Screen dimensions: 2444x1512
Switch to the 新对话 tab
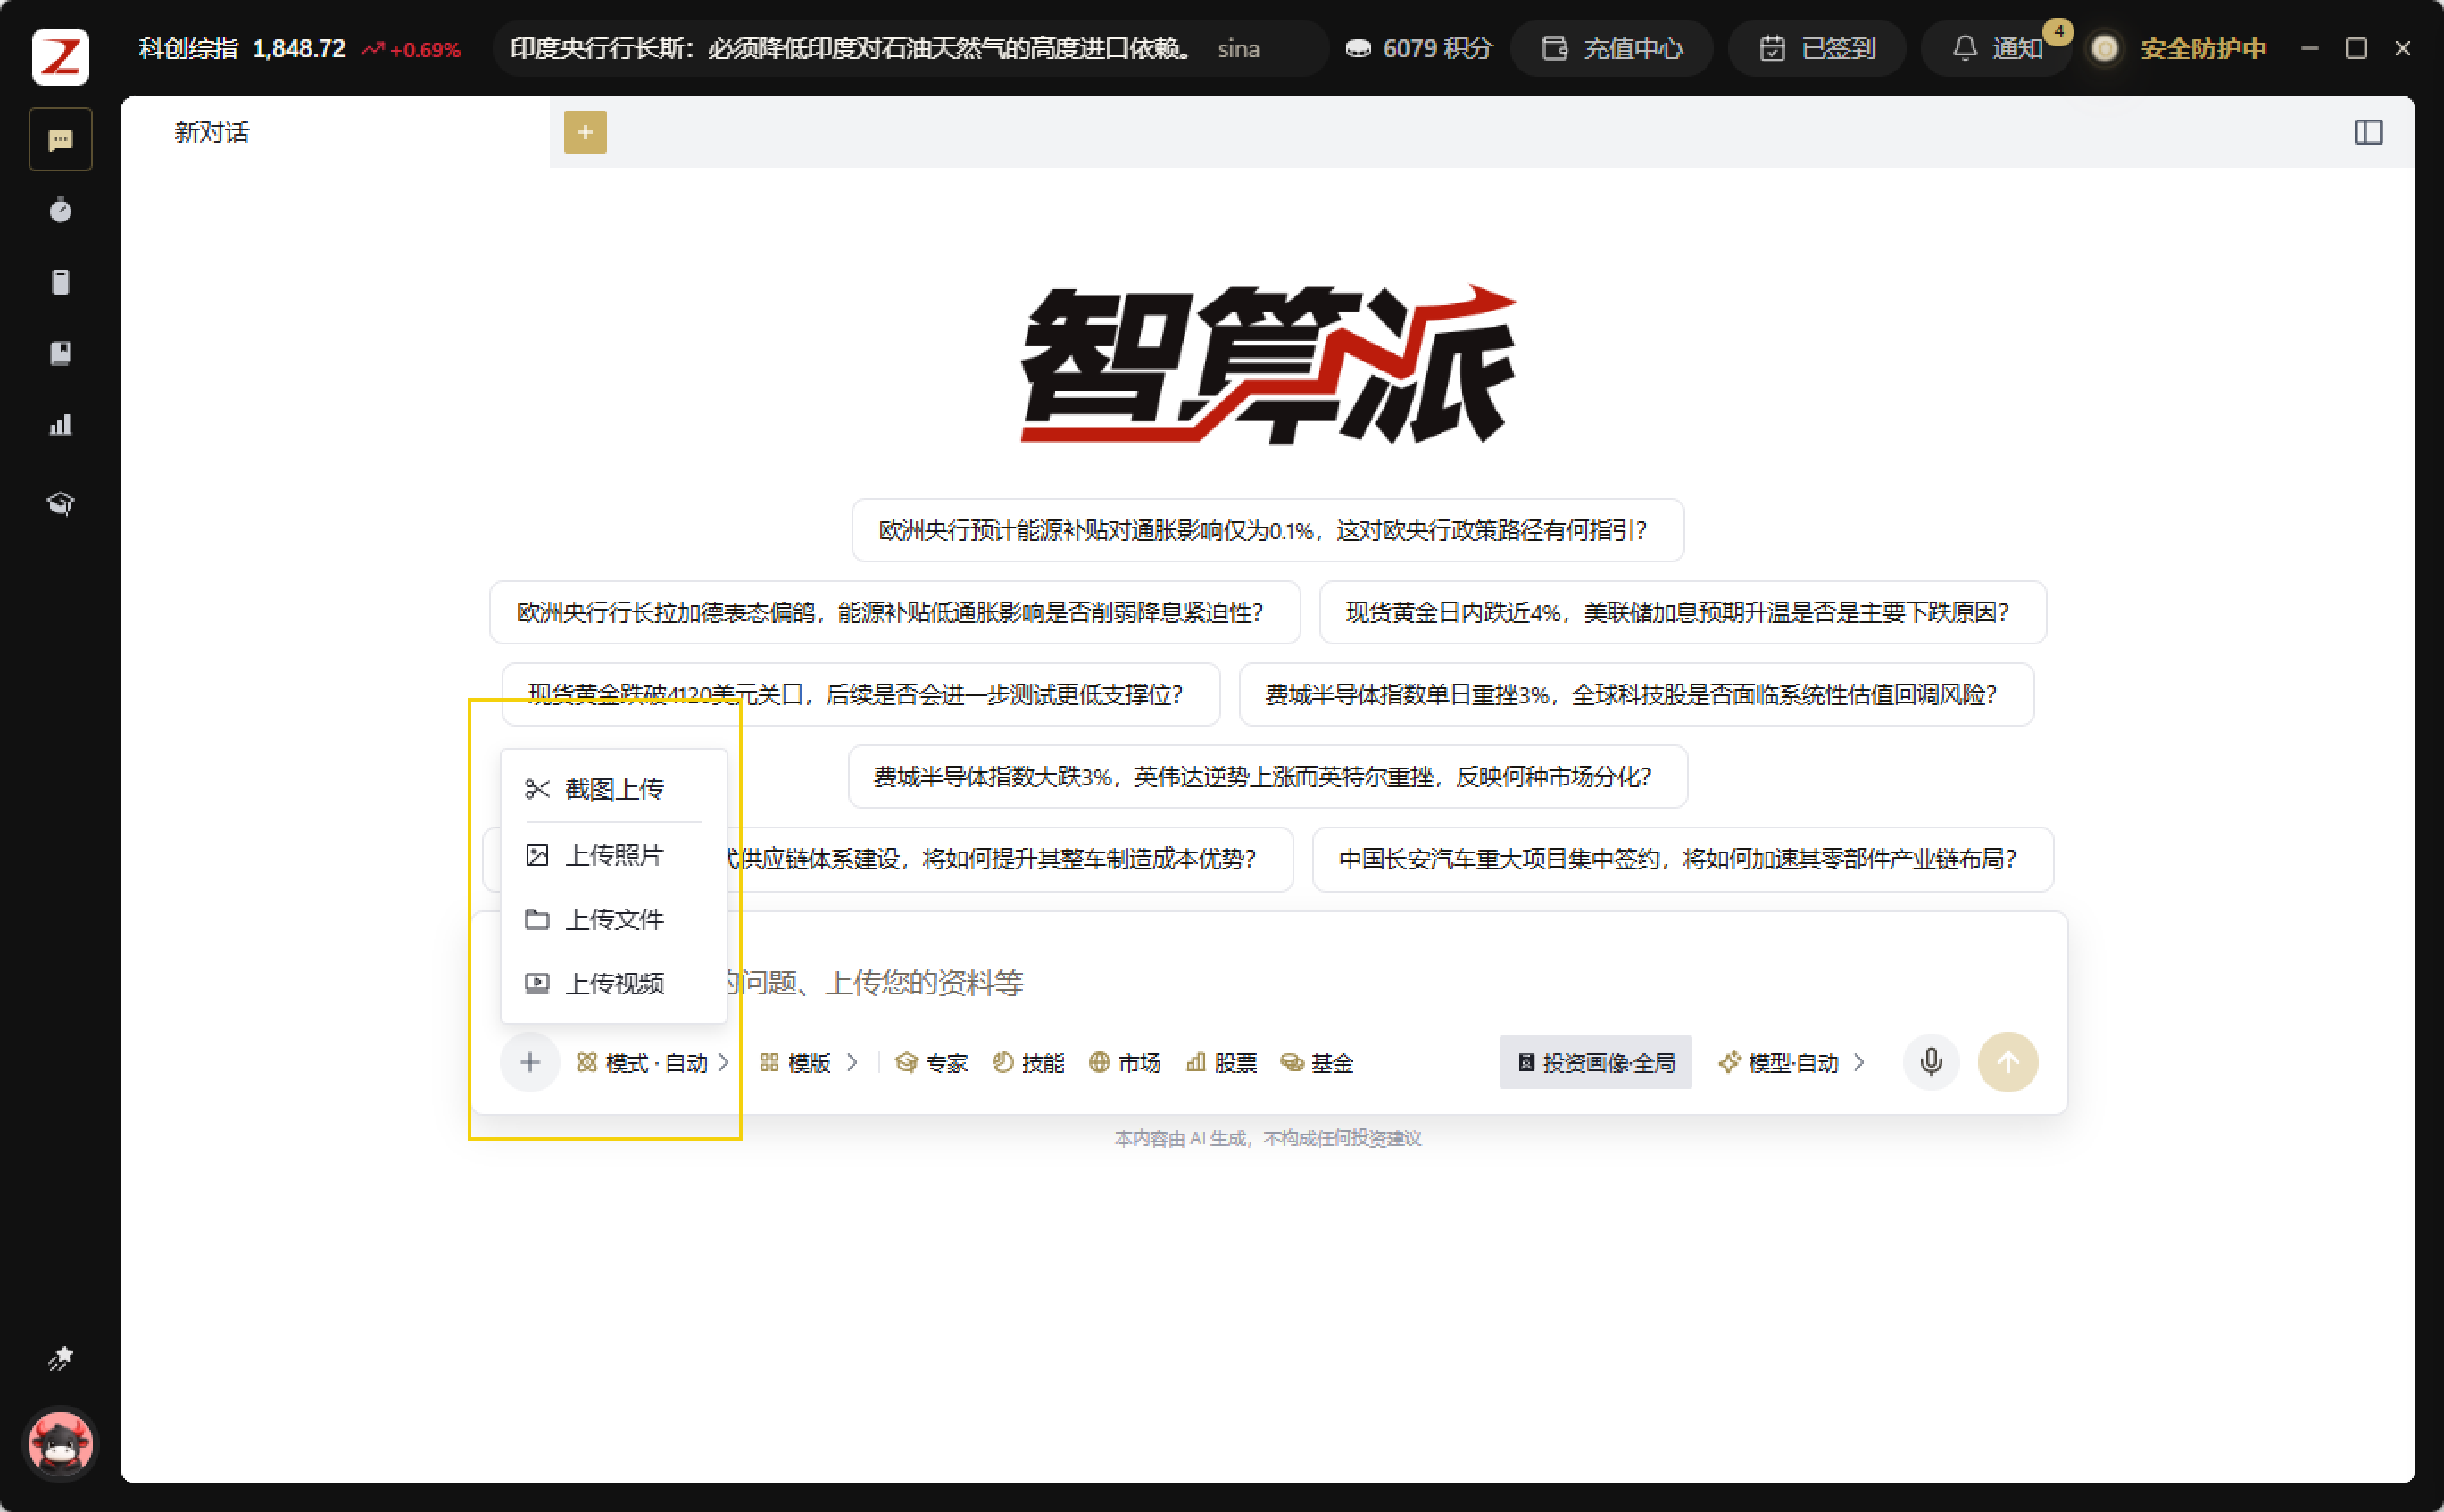(336, 132)
